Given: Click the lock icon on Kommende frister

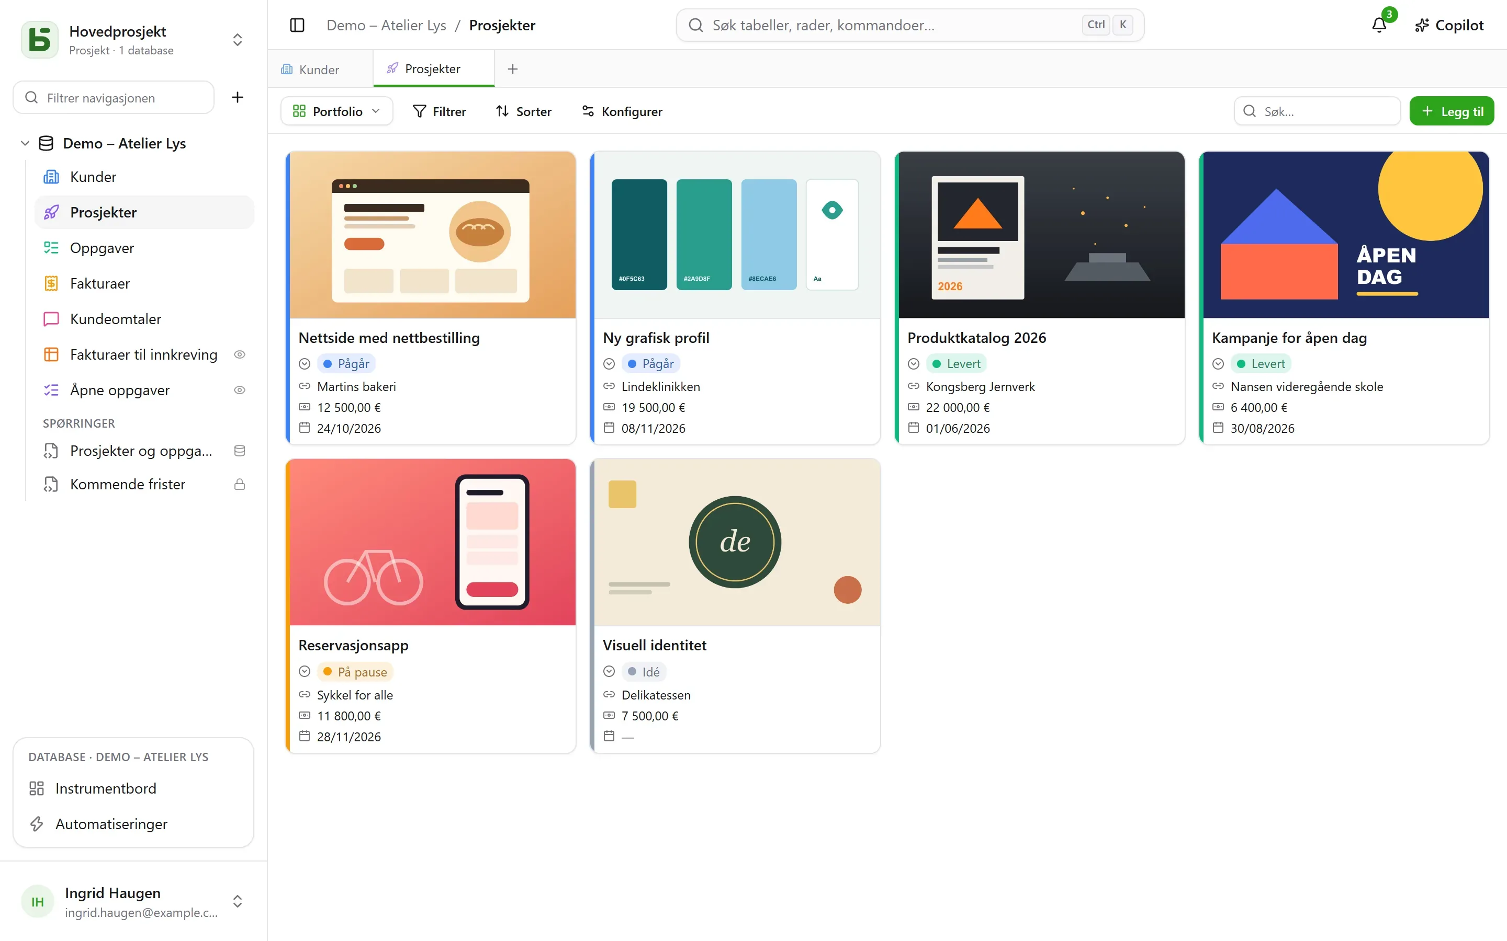Looking at the screenshot, I should 239,484.
